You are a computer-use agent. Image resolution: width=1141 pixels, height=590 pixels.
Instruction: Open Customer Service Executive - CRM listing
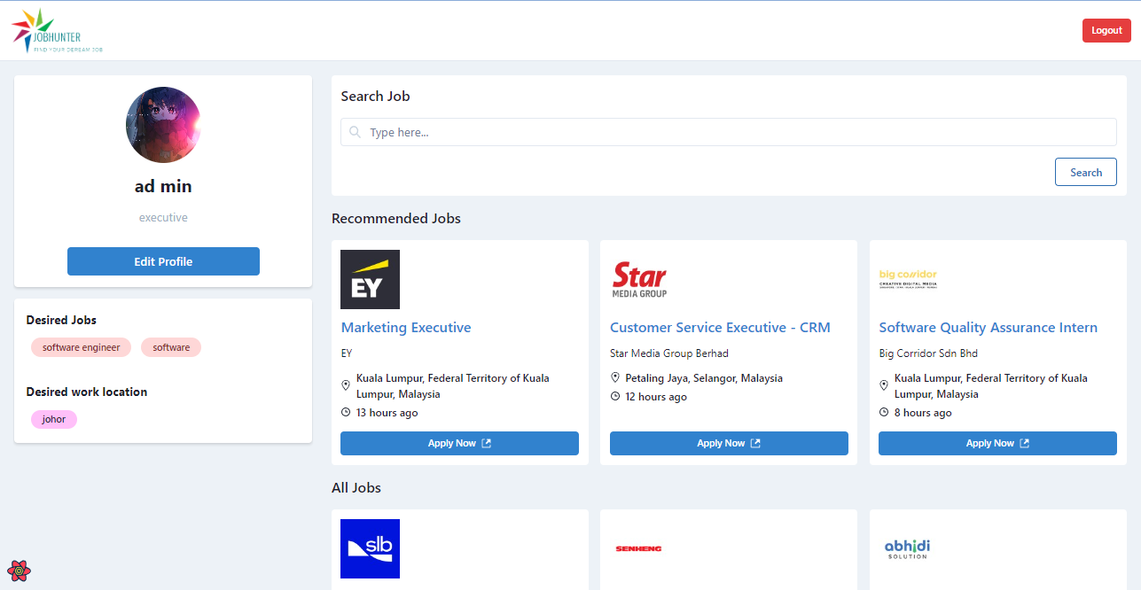click(720, 327)
